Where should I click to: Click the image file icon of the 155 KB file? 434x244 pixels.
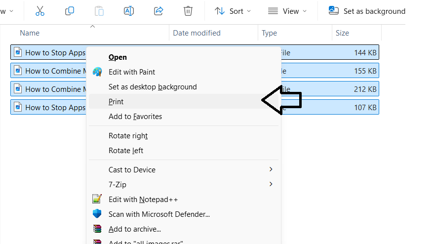coord(18,70)
